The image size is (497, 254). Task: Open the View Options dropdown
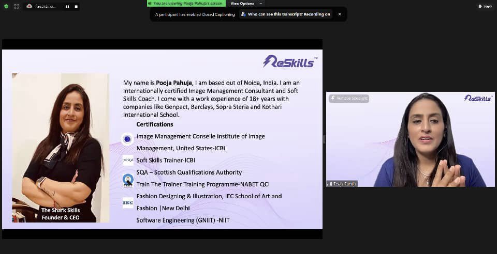[246, 4]
